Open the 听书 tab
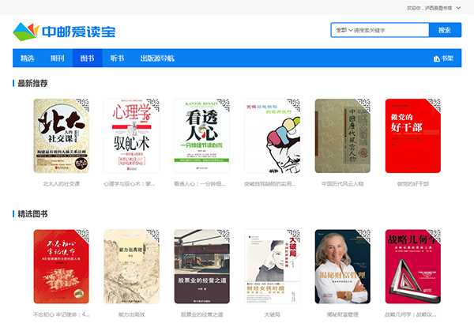474x331 pixels. 117,58
